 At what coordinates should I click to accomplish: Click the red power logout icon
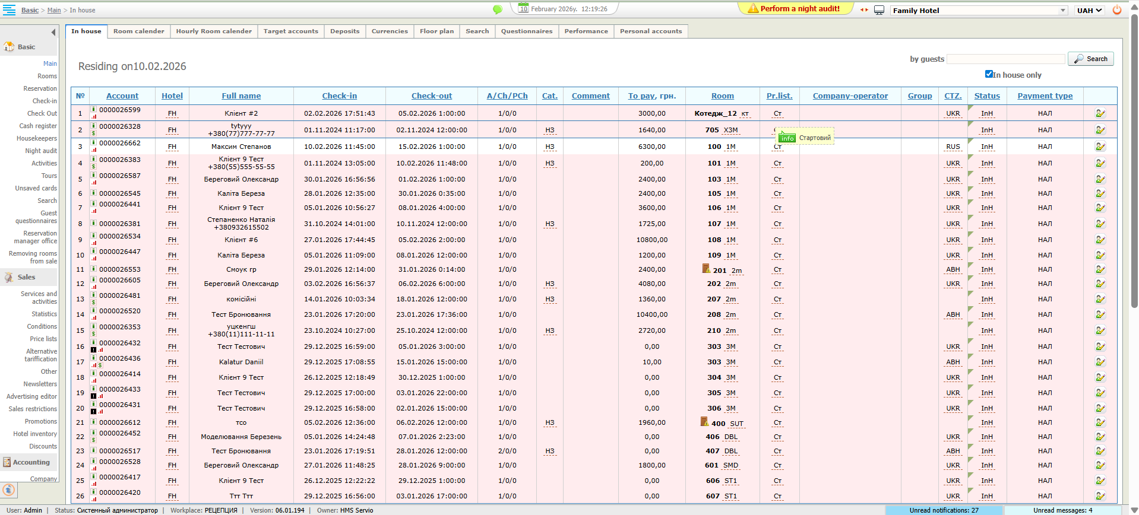[1117, 10]
